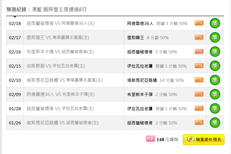This screenshot has height=154, width=231.
Task: Open the match 塔斯馬尼亞跳蟻 VS 紐西蘭破壞者(主)
Action: coord(62,123)
